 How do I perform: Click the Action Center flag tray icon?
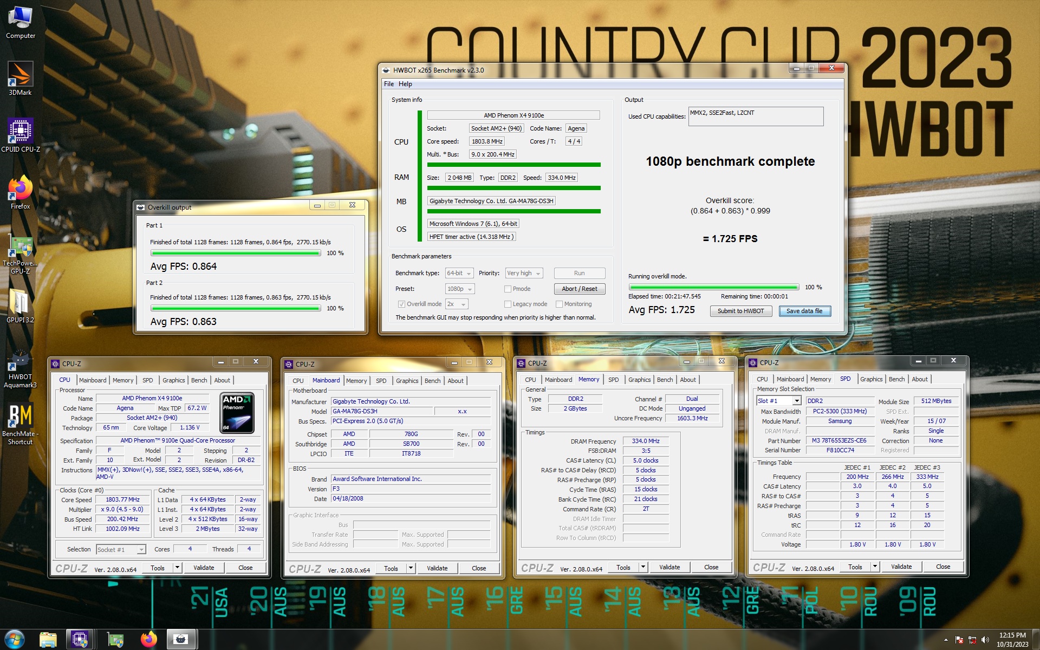[x=959, y=640]
